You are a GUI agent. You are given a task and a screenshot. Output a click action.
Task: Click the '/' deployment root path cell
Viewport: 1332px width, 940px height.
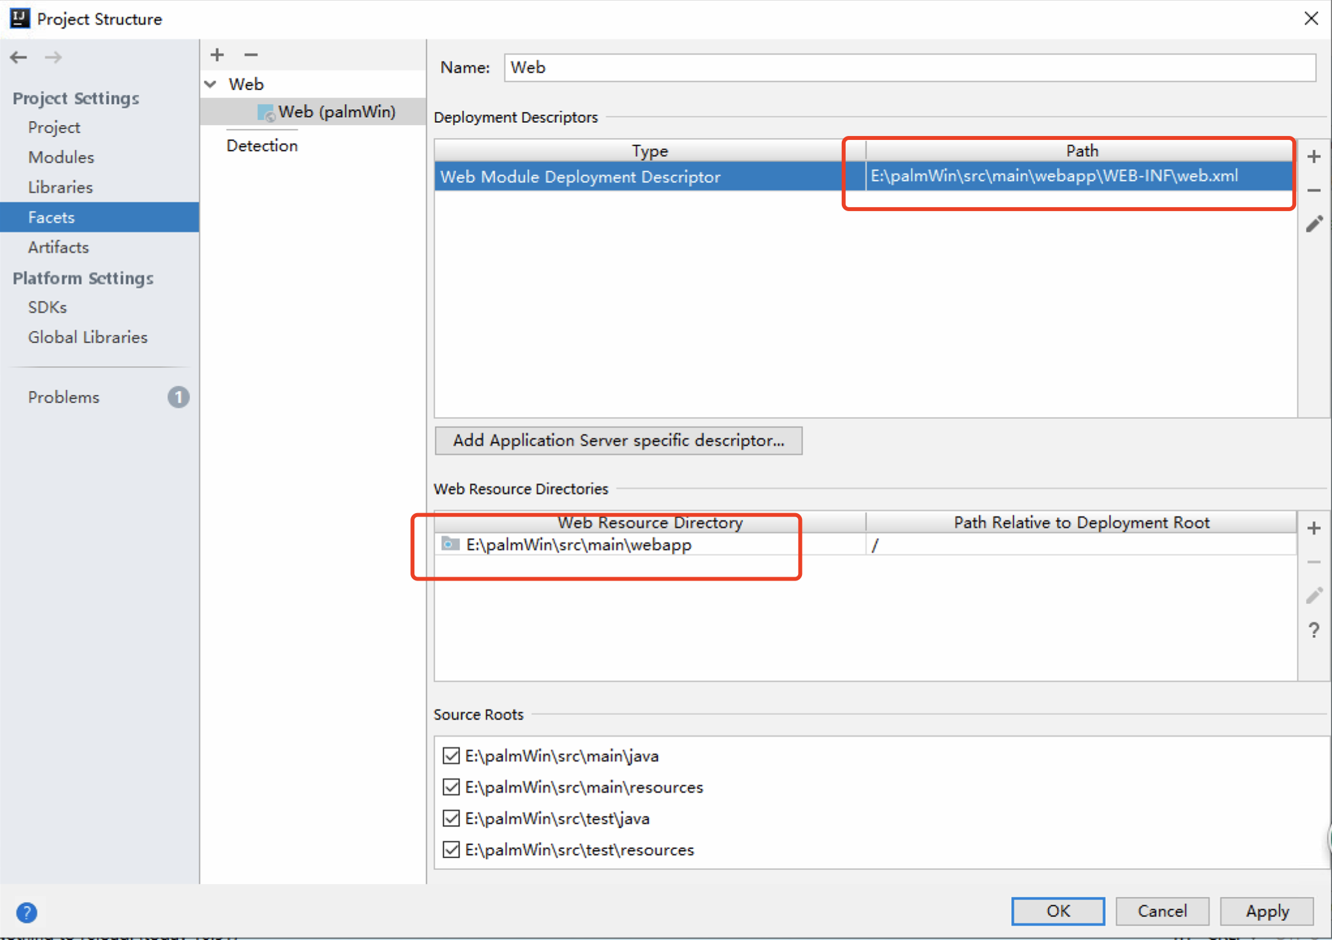point(1081,544)
